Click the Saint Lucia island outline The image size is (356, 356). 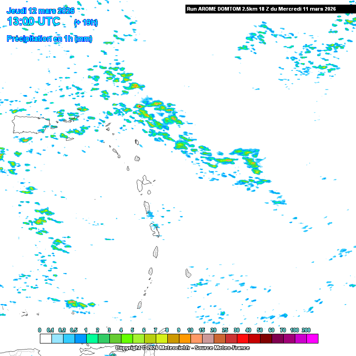(156, 252)
